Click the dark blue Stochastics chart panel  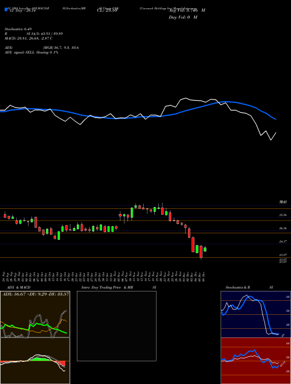(255, 314)
